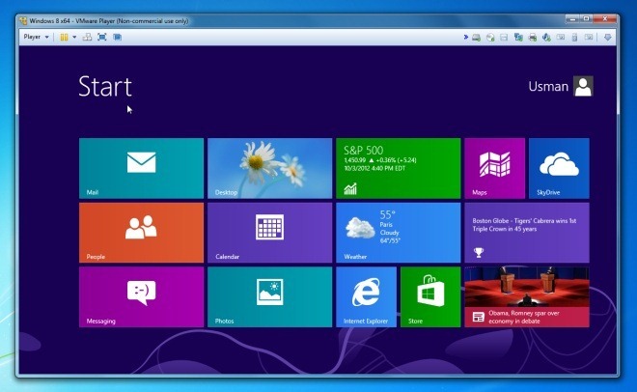Open the S&P 500 finance tile
Image resolution: width=637 pixels, height=392 pixels.
(x=398, y=168)
